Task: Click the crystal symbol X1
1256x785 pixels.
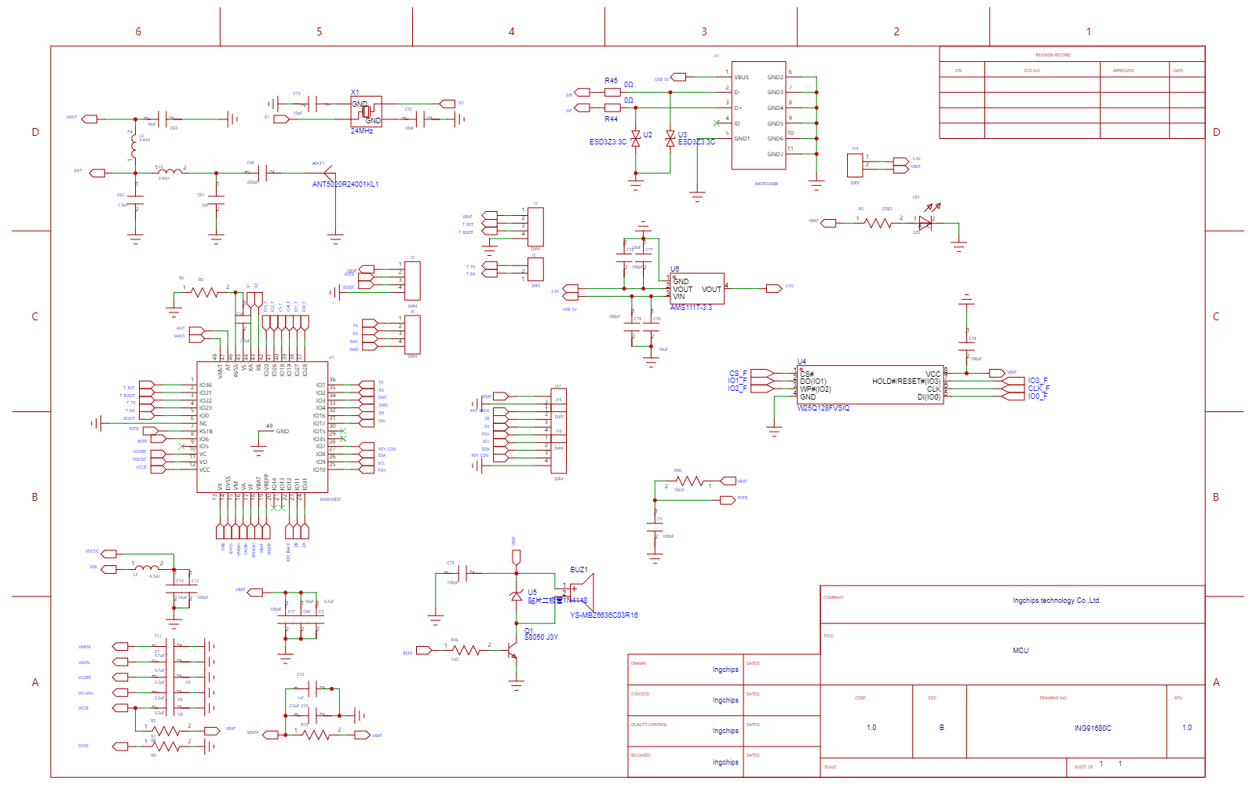Action: pos(366,111)
